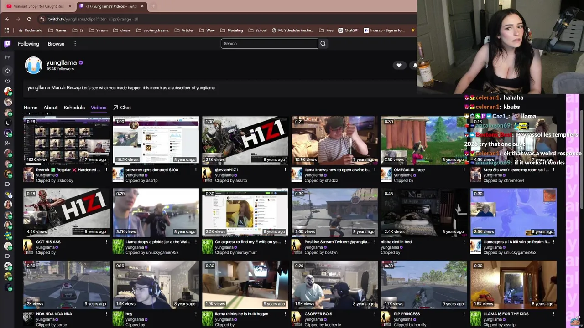
Task: Click the game box art beside OMEGALUL rage
Action: pyautogui.click(x=386, y=175)
